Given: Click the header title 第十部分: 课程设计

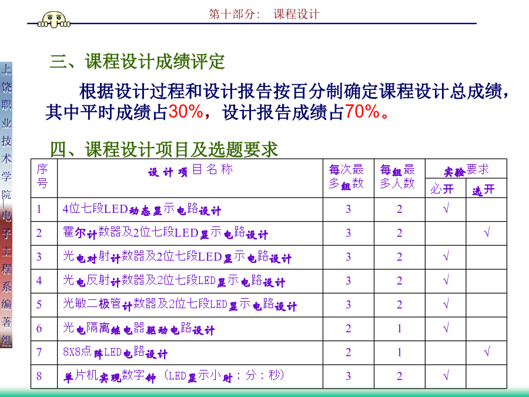Looking at the screenshot, I should [x=264, y=14].
